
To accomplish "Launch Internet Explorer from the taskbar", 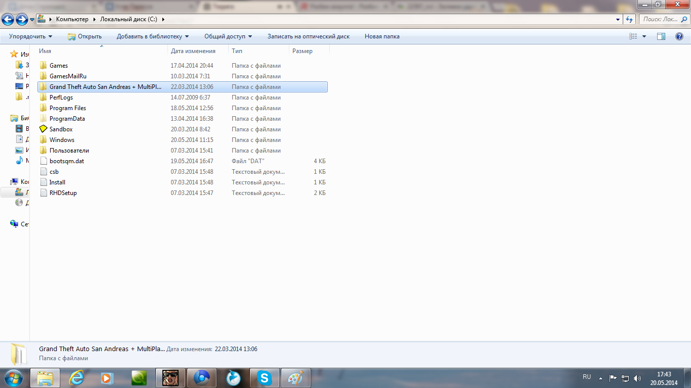I will coord(76,378).
